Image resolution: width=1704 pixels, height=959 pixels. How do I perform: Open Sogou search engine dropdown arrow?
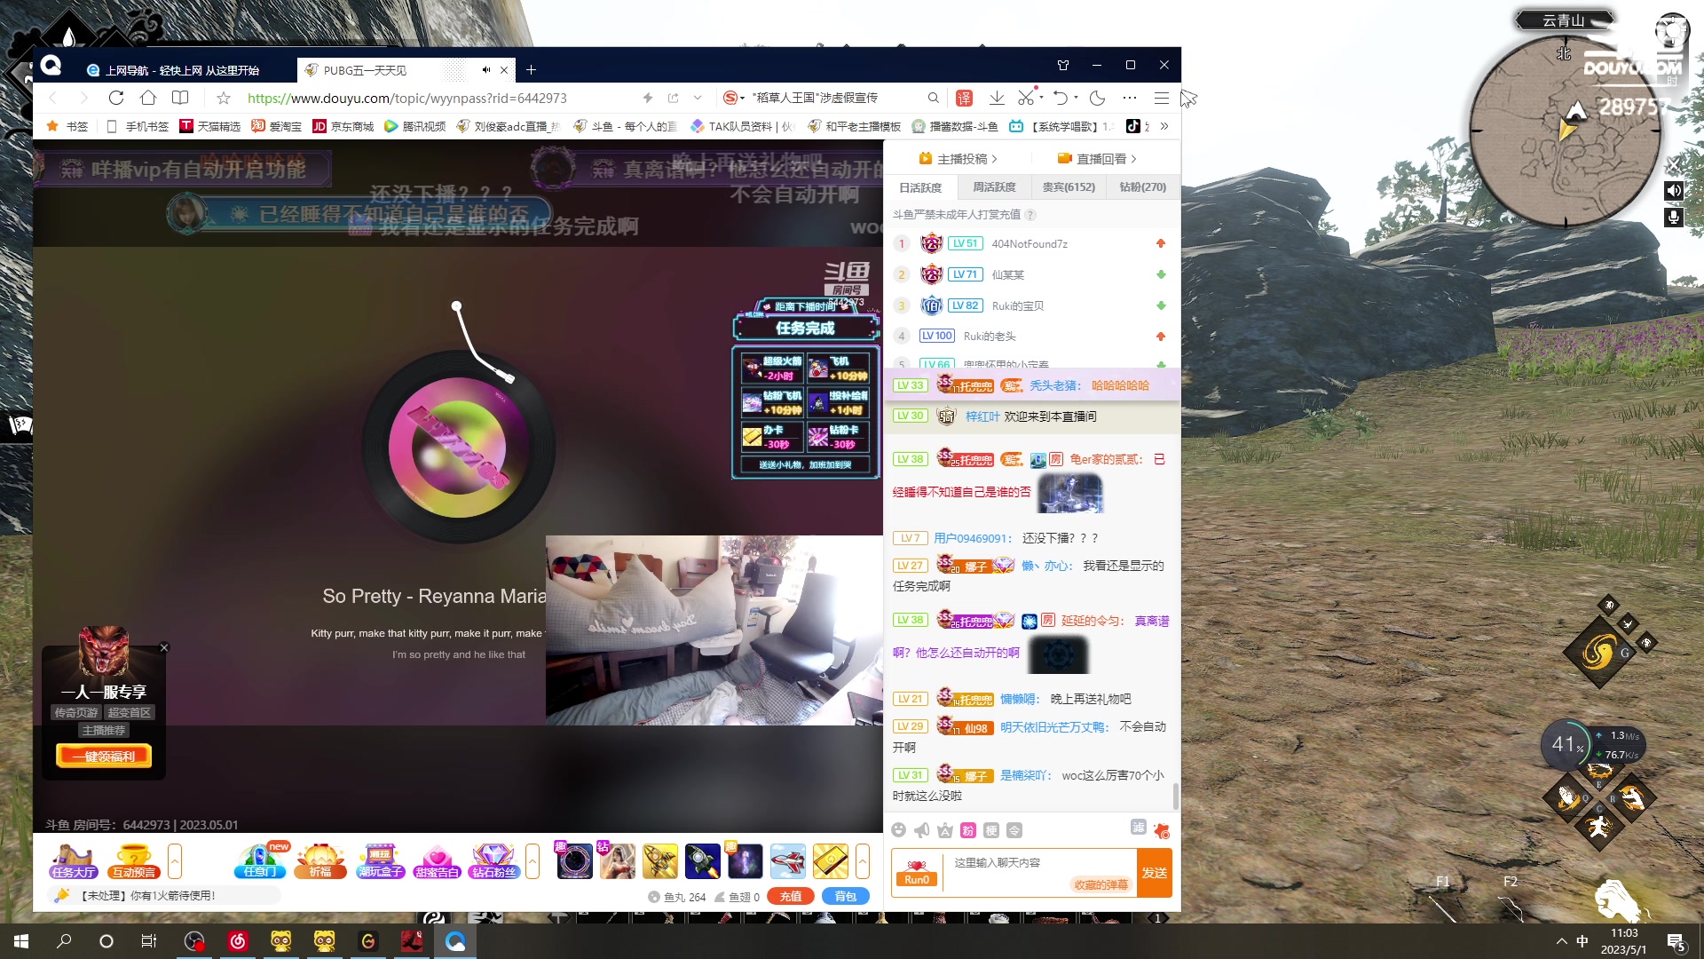[742, 98]
